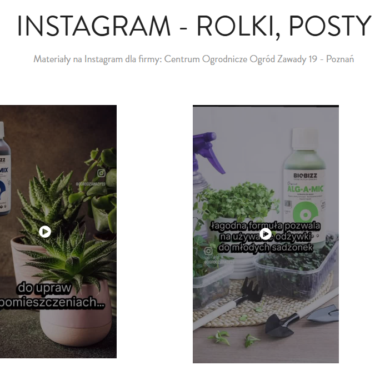Click the Instagram logo on the Alg-A-Mic video
Viewport: 380px width, 380px height.
click(x=208, y=251)
